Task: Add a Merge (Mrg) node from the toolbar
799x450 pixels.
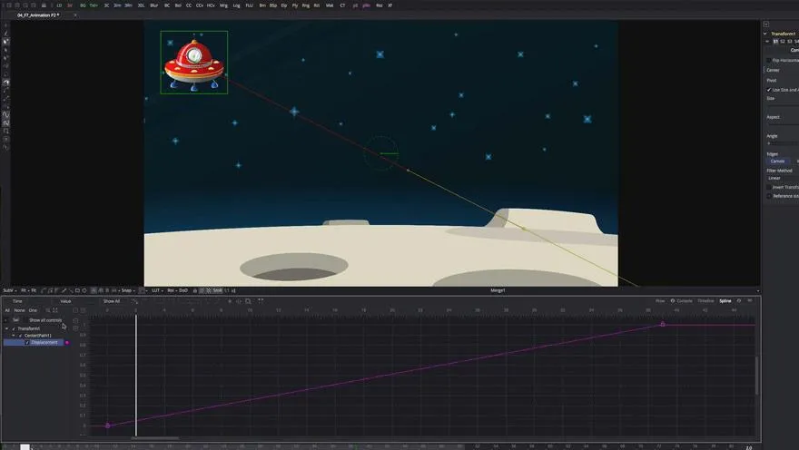Action: [x=223, y=5]
